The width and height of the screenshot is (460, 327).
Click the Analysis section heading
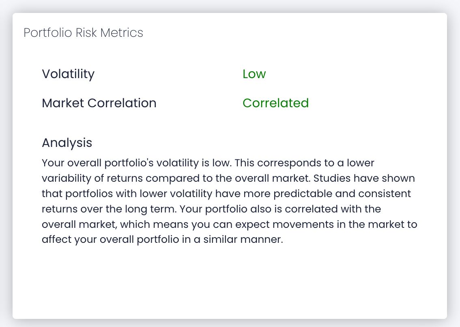pyautogui.click(x=67, y=143)
